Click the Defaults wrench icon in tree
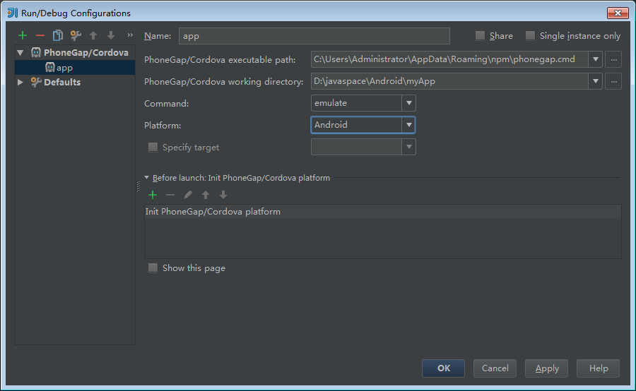 click(x=36, y=83)
